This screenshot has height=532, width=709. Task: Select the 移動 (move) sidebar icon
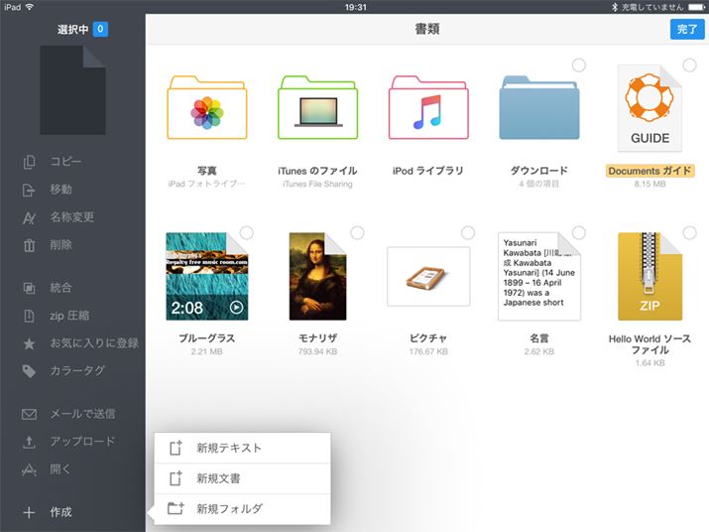tap(30, 190)
